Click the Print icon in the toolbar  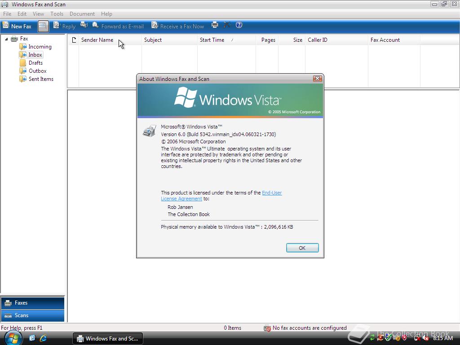pyautogui.click(x=215, y=25)
